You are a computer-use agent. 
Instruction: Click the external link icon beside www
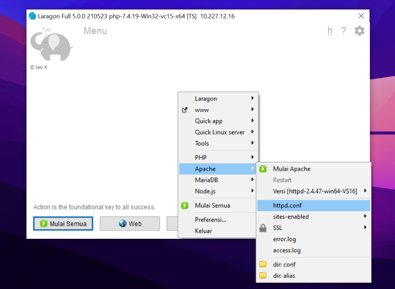tap(185, 110)
